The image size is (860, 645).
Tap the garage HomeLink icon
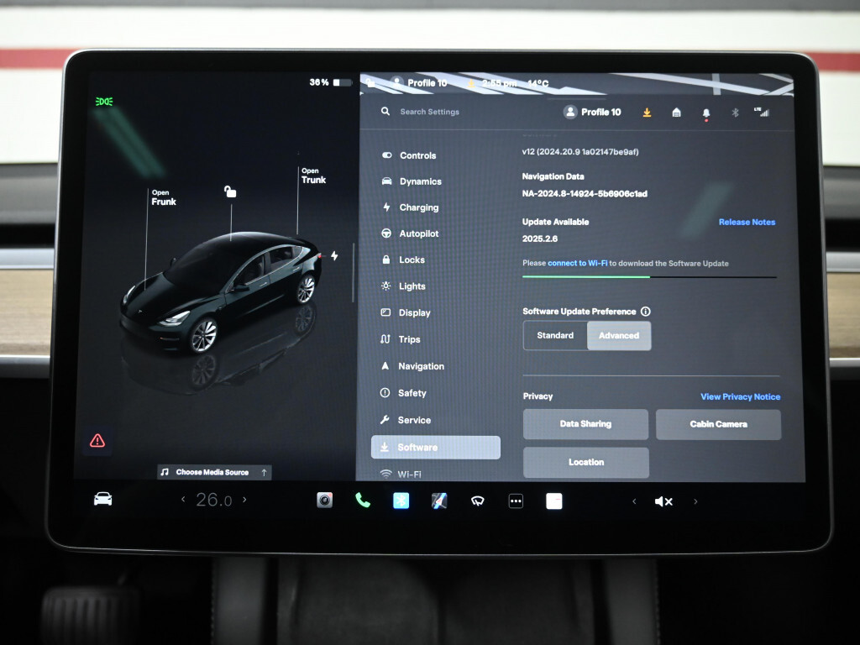click(676, 113)
